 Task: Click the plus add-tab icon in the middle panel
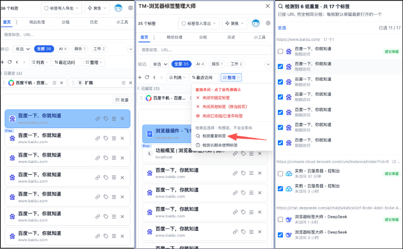click(140, 77)
